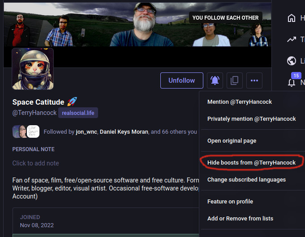Open the three-dot more options menu
Viewport: 305px width, 237px height.
(x=254, y=80)
